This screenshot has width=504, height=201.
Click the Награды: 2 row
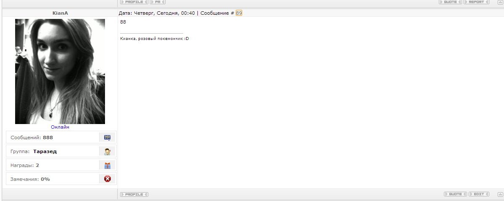(61, 165)
